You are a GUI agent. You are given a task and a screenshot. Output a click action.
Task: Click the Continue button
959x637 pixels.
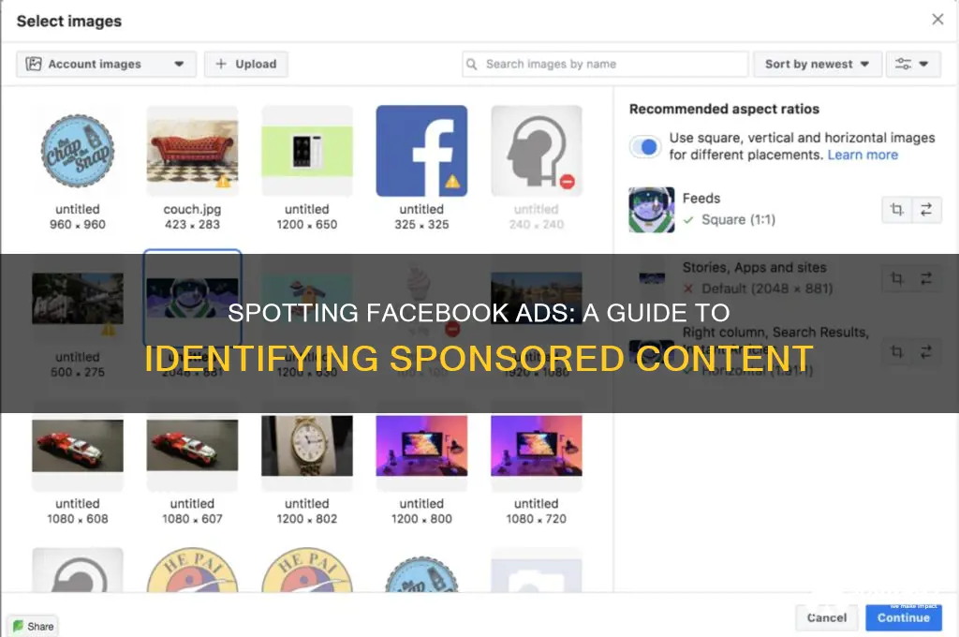[904, 618]
